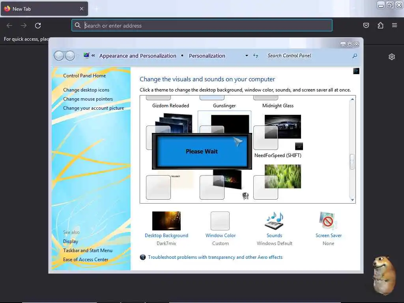Open the Pocket save icon in Firefox

pyautogui.click(x=366, y=25)
